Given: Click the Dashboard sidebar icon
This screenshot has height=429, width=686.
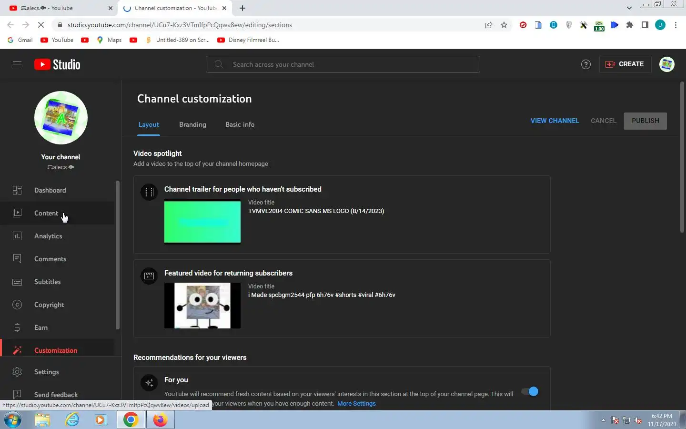Looking at the screenshot, I should pyautogui.click(x=17, y=190).
